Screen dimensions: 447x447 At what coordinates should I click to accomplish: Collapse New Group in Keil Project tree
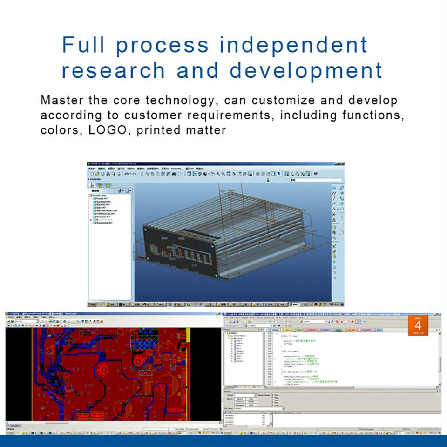(x=229, y=339)
